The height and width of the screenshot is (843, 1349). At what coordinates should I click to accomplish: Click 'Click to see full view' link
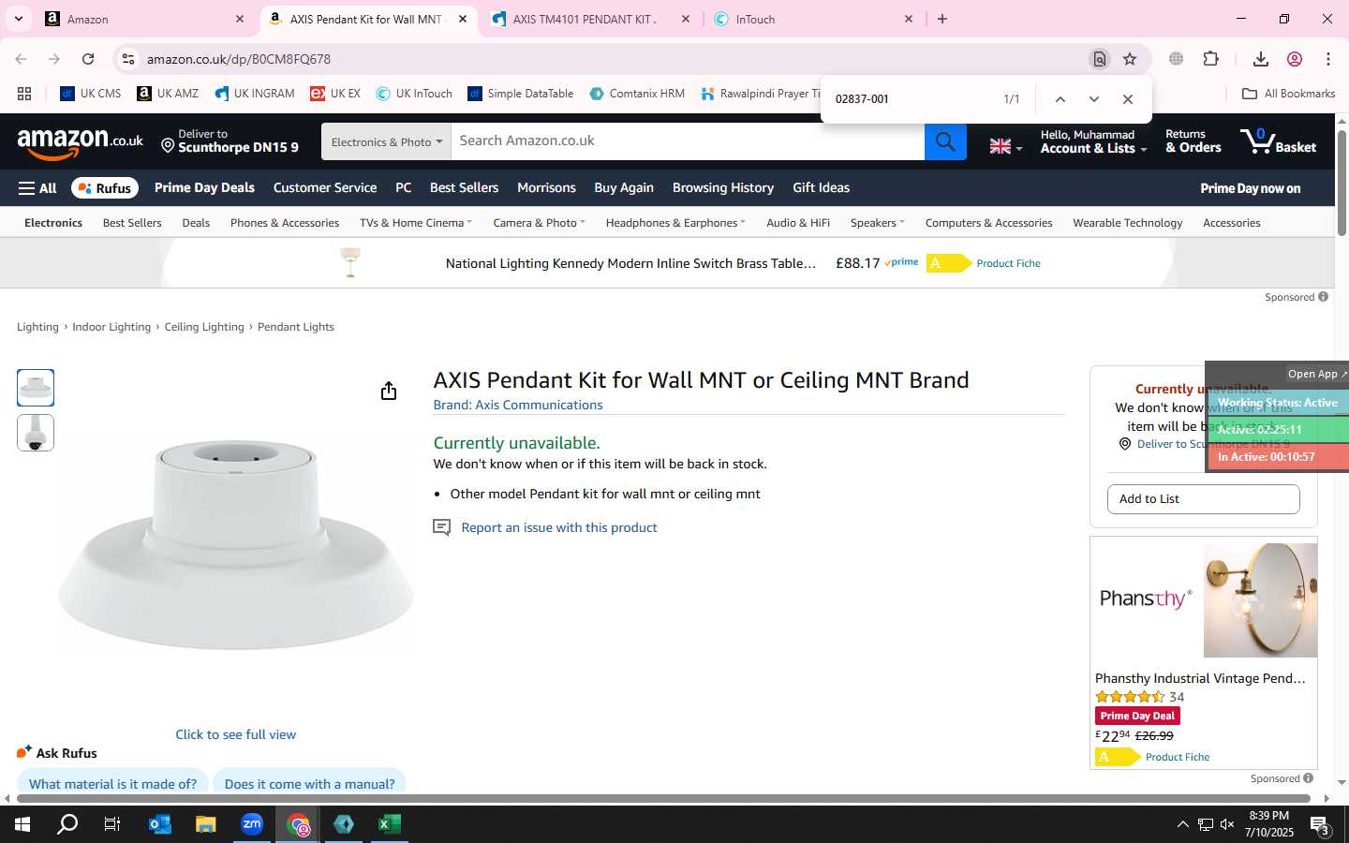[235, 735]
